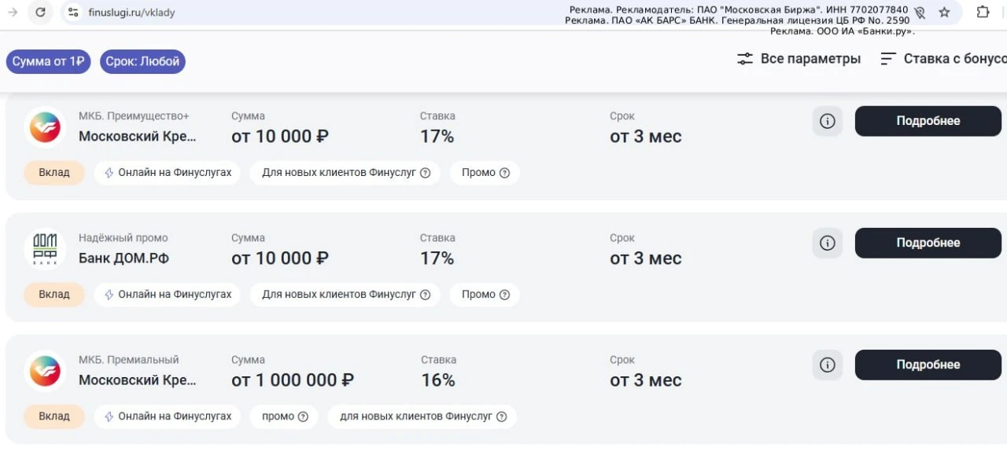Click the 16% rate value
Image resolution: width=1007 pixels, height=451 pixels.
(x=438, y=380)
